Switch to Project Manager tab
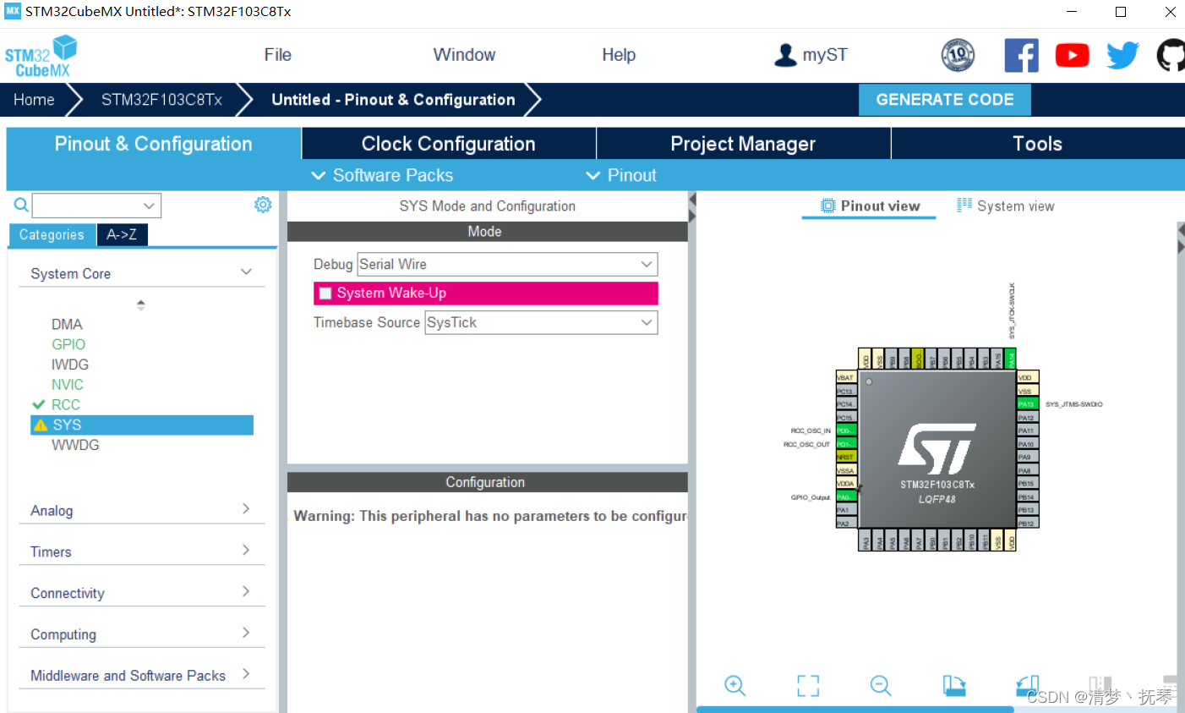This screenshot has height=713, width=1185. click(743, 144)
